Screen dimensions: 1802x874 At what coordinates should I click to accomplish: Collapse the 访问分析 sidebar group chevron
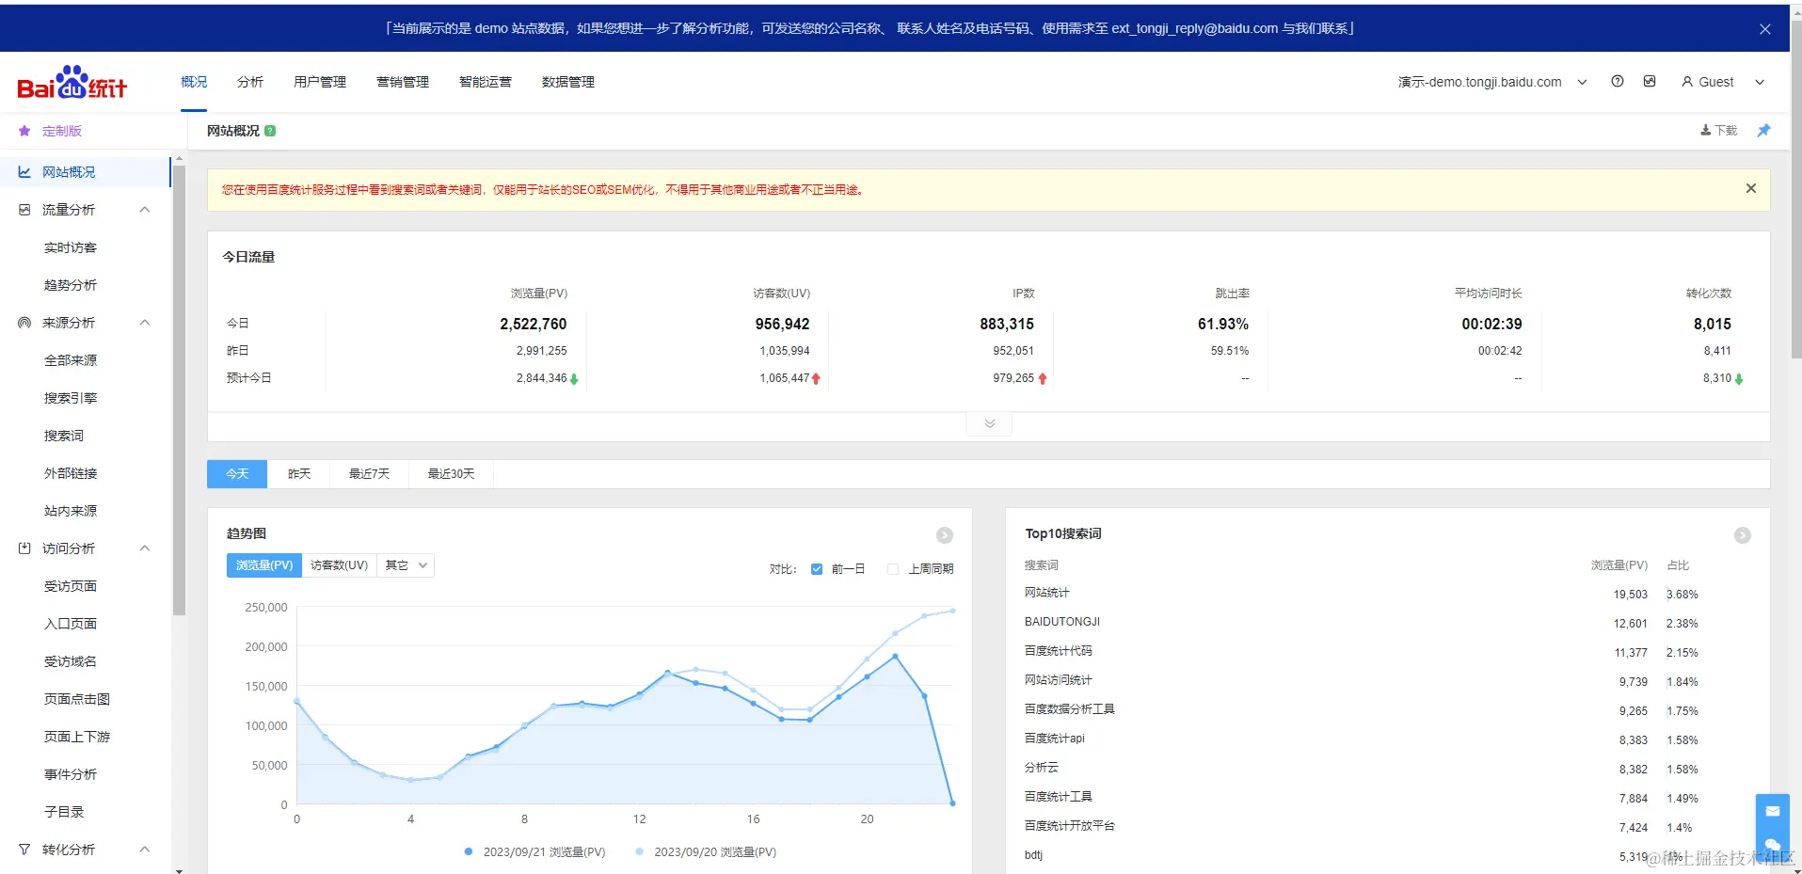[145, 548]
